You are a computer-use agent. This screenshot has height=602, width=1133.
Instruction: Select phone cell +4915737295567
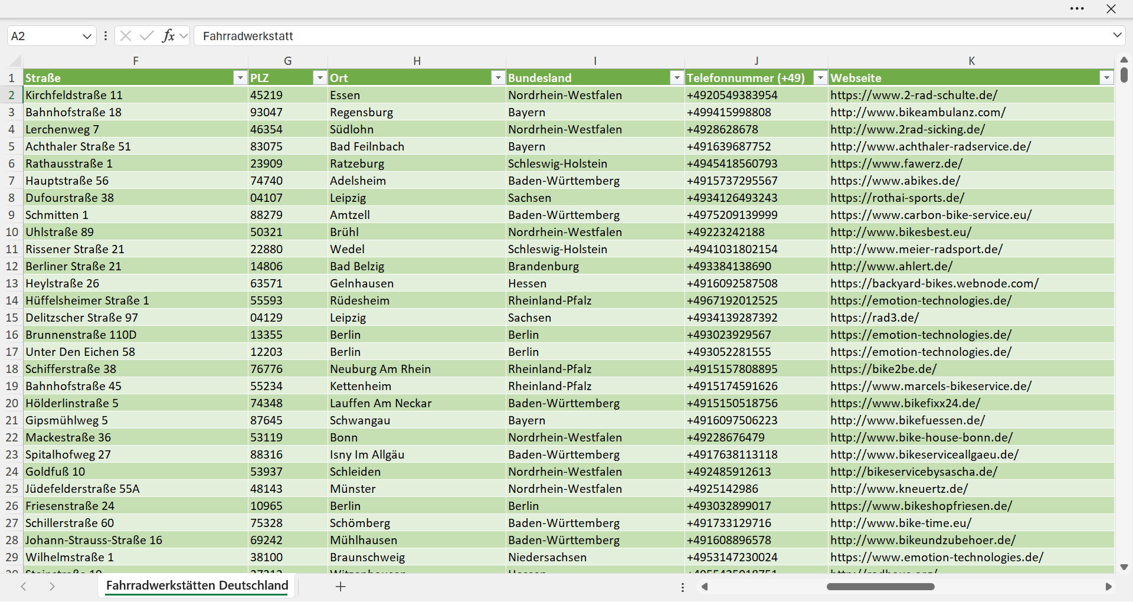tap(757, 181)
